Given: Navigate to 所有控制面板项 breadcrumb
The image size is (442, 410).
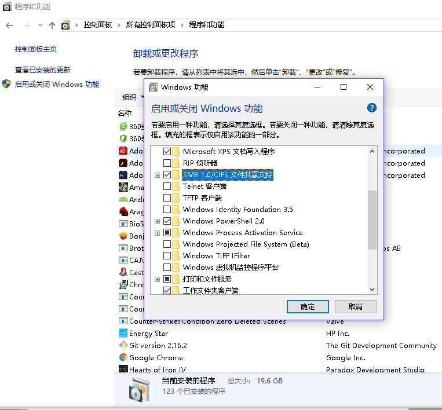Looking at the screenshot, I should pos(150,25).
